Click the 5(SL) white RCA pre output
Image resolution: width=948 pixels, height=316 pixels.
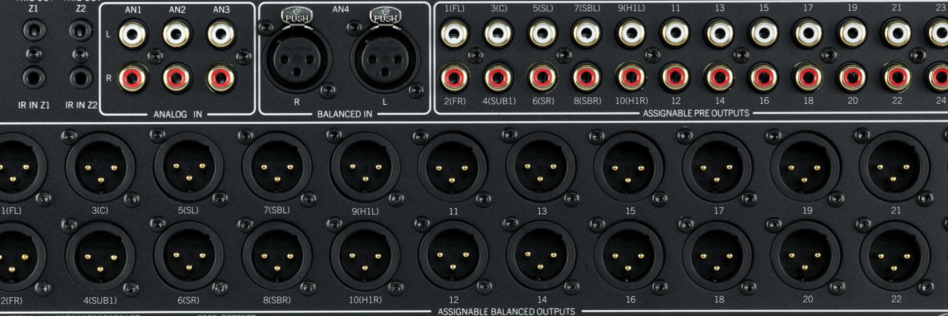tap(543, 34)
